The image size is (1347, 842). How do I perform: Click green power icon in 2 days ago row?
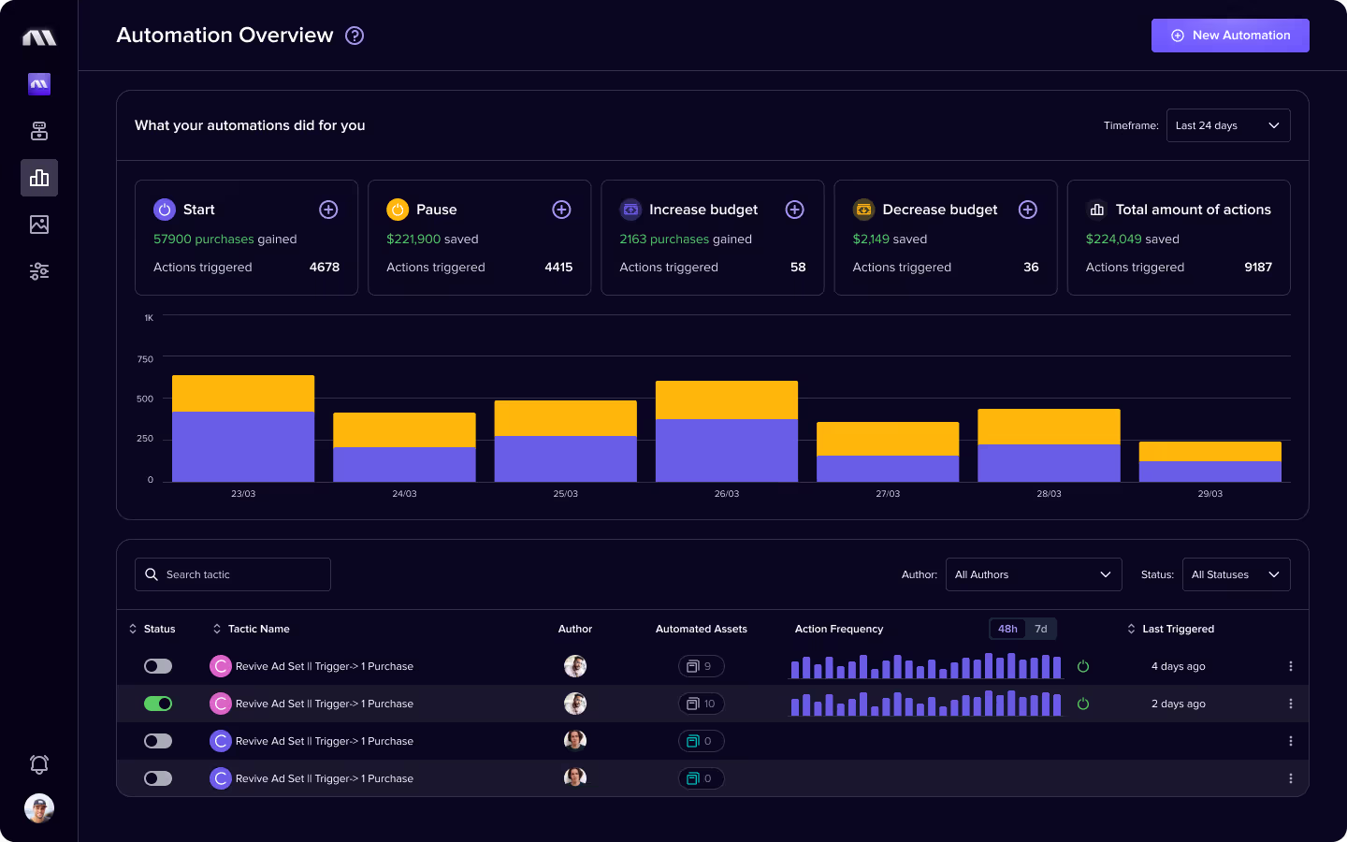coord(1083,704)
